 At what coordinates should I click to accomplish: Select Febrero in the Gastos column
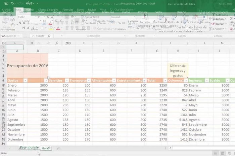17,90
